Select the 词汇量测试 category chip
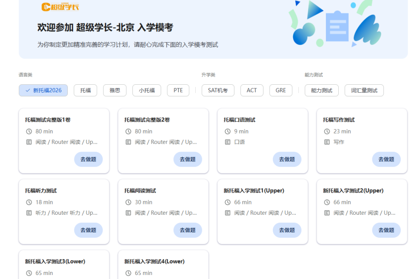418x279 pixels. coord(364,90)
